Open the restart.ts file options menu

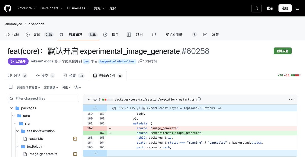pos(291,99)
